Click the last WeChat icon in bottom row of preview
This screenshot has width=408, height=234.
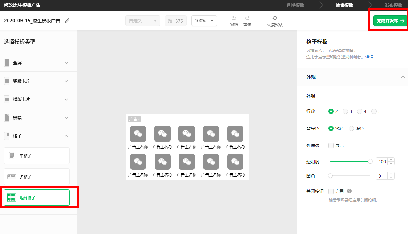click(x=235, y=162)
